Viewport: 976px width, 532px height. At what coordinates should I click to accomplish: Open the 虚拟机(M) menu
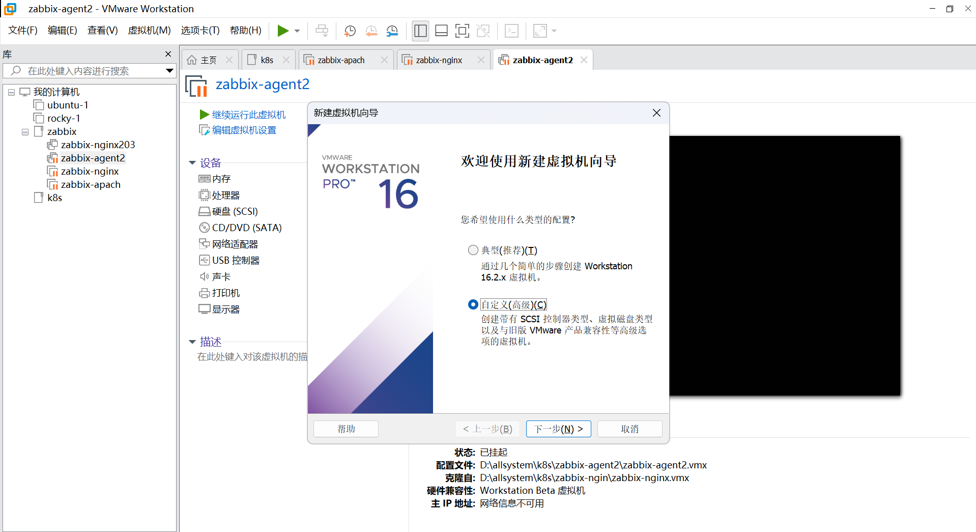tap(149, 31)
